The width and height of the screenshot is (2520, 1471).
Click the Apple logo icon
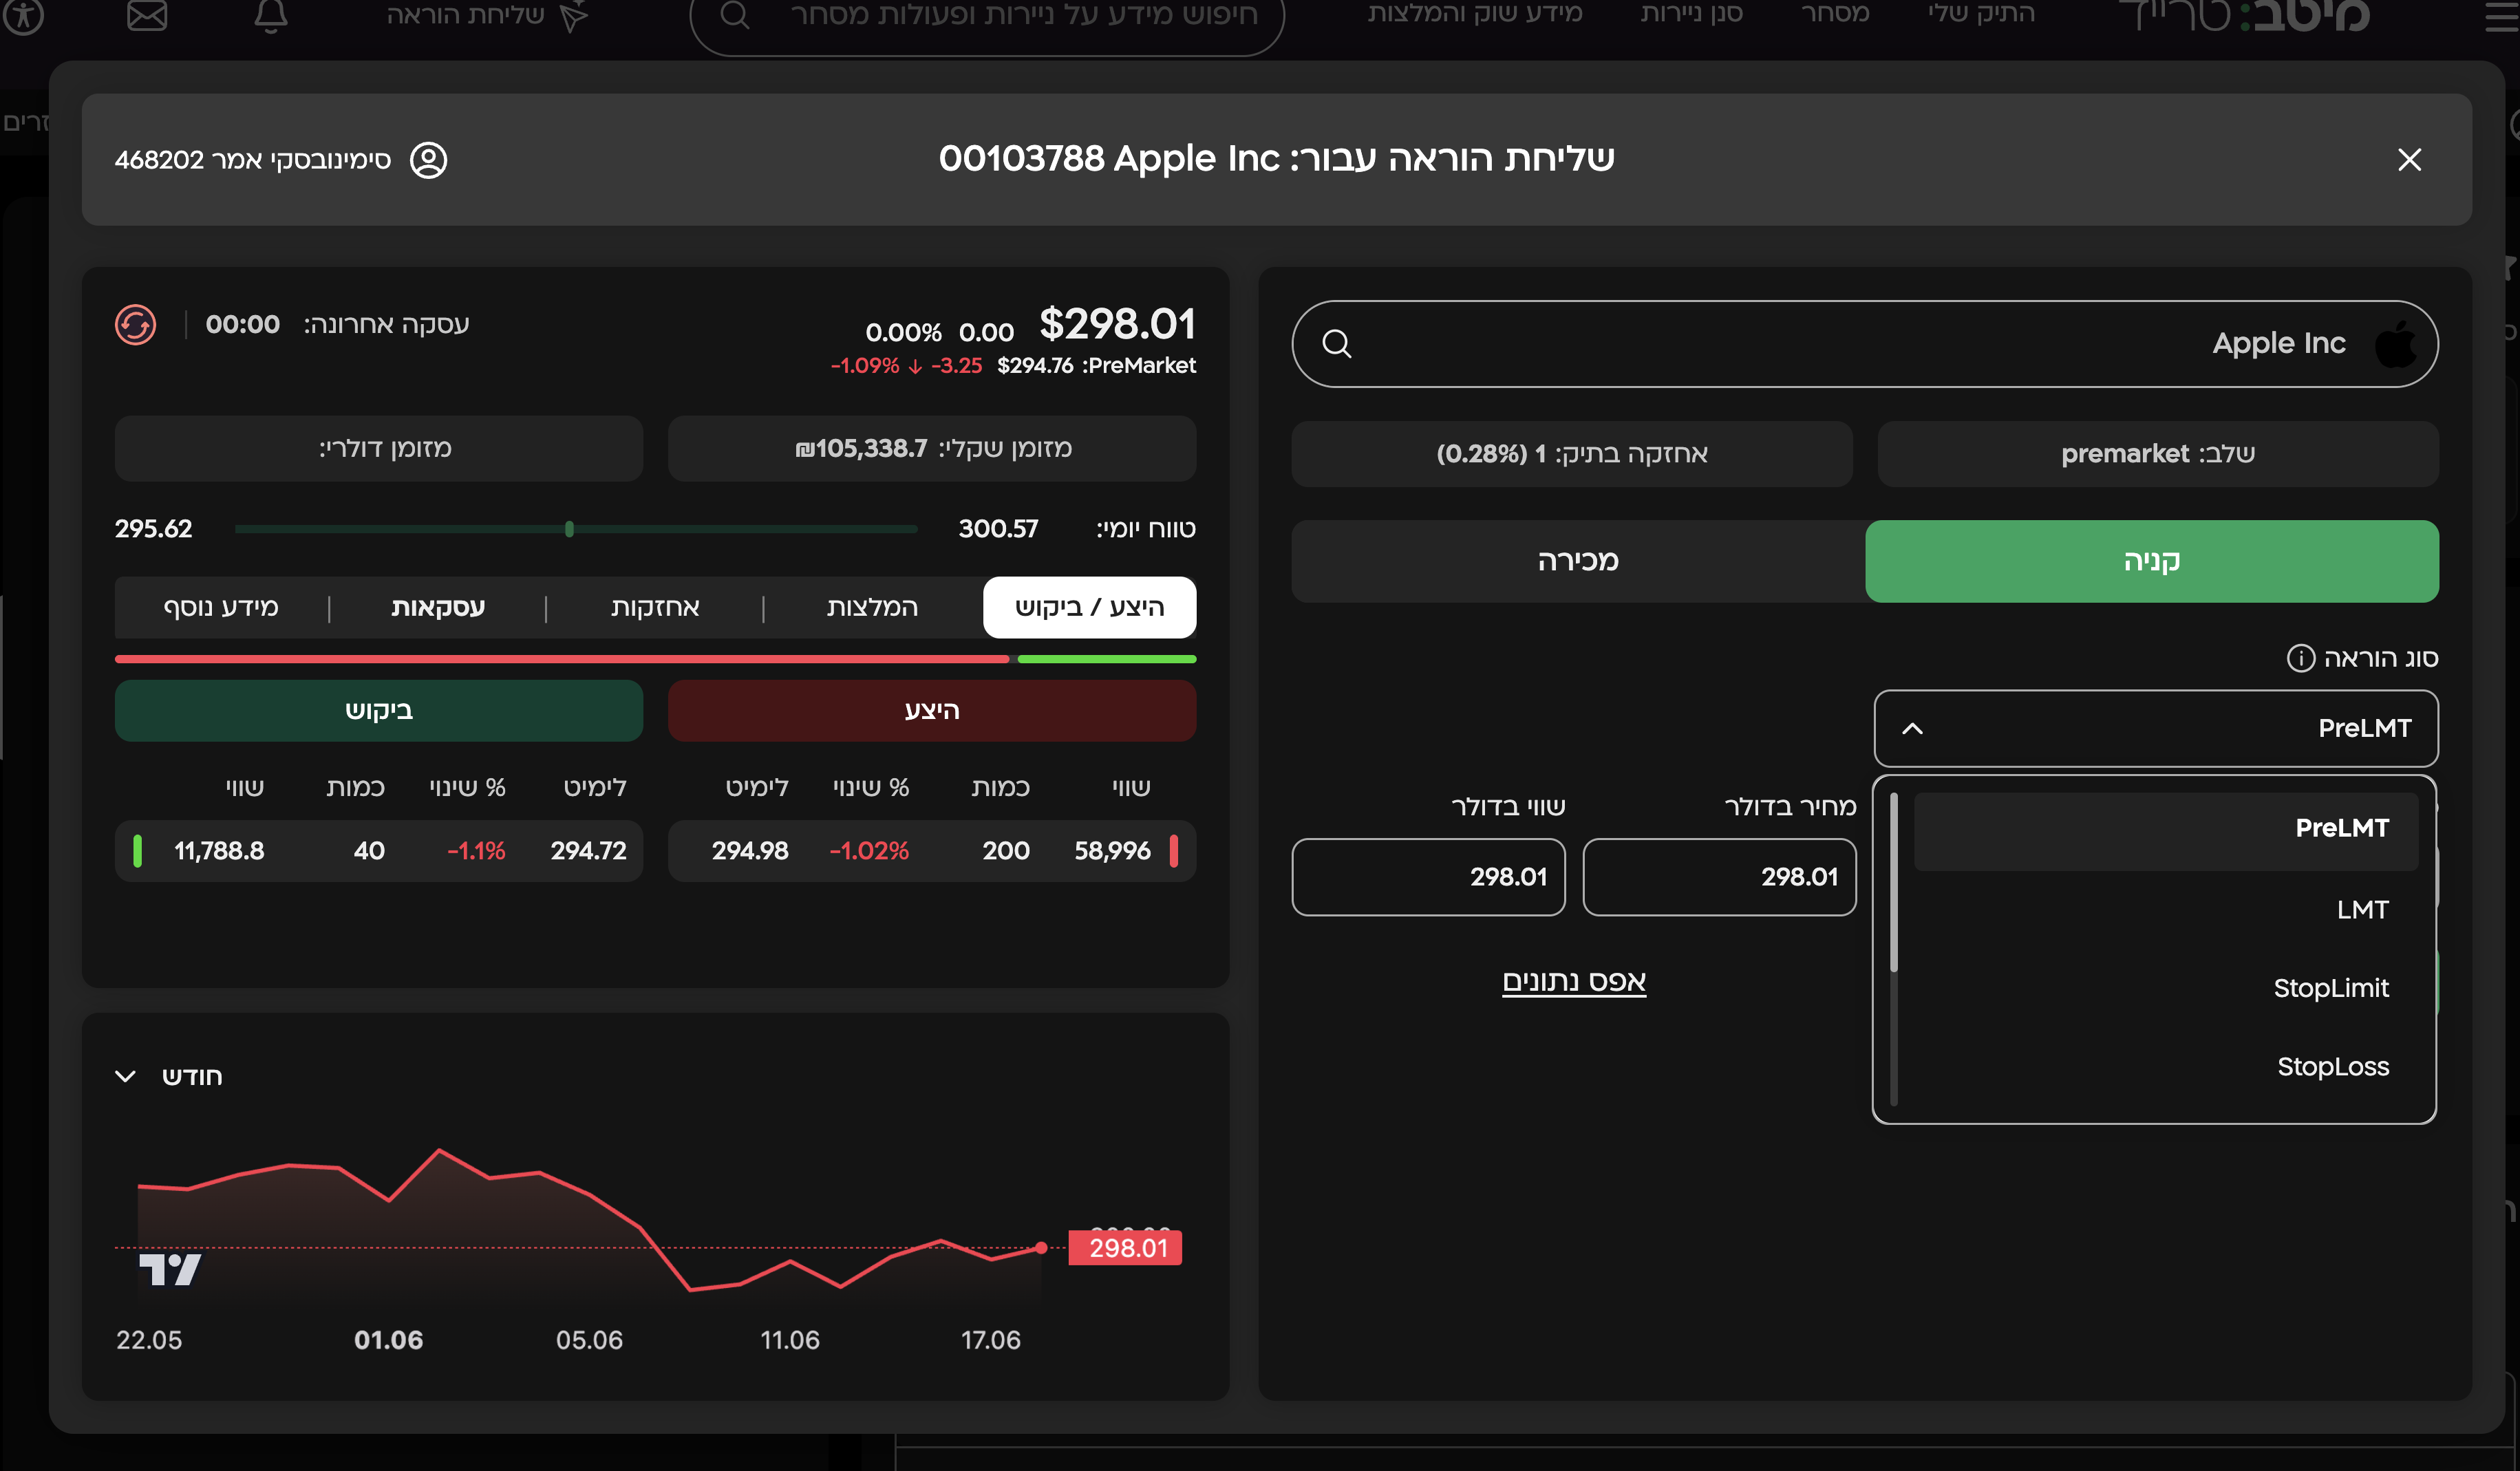(2396, 343)
